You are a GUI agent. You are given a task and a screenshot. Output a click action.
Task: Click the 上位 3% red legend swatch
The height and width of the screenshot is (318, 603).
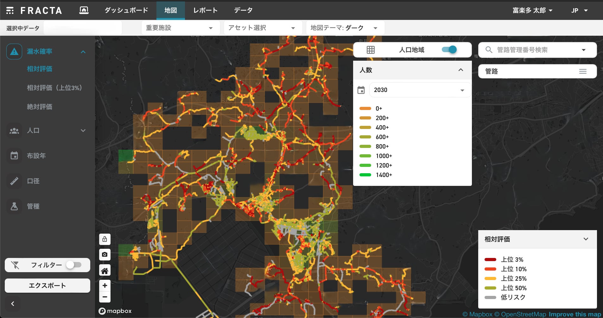pos(490,260)
